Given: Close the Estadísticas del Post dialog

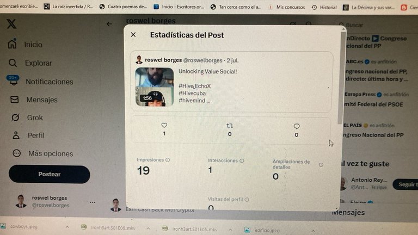Looking at the screenshot, I should [x=133, y=35].
